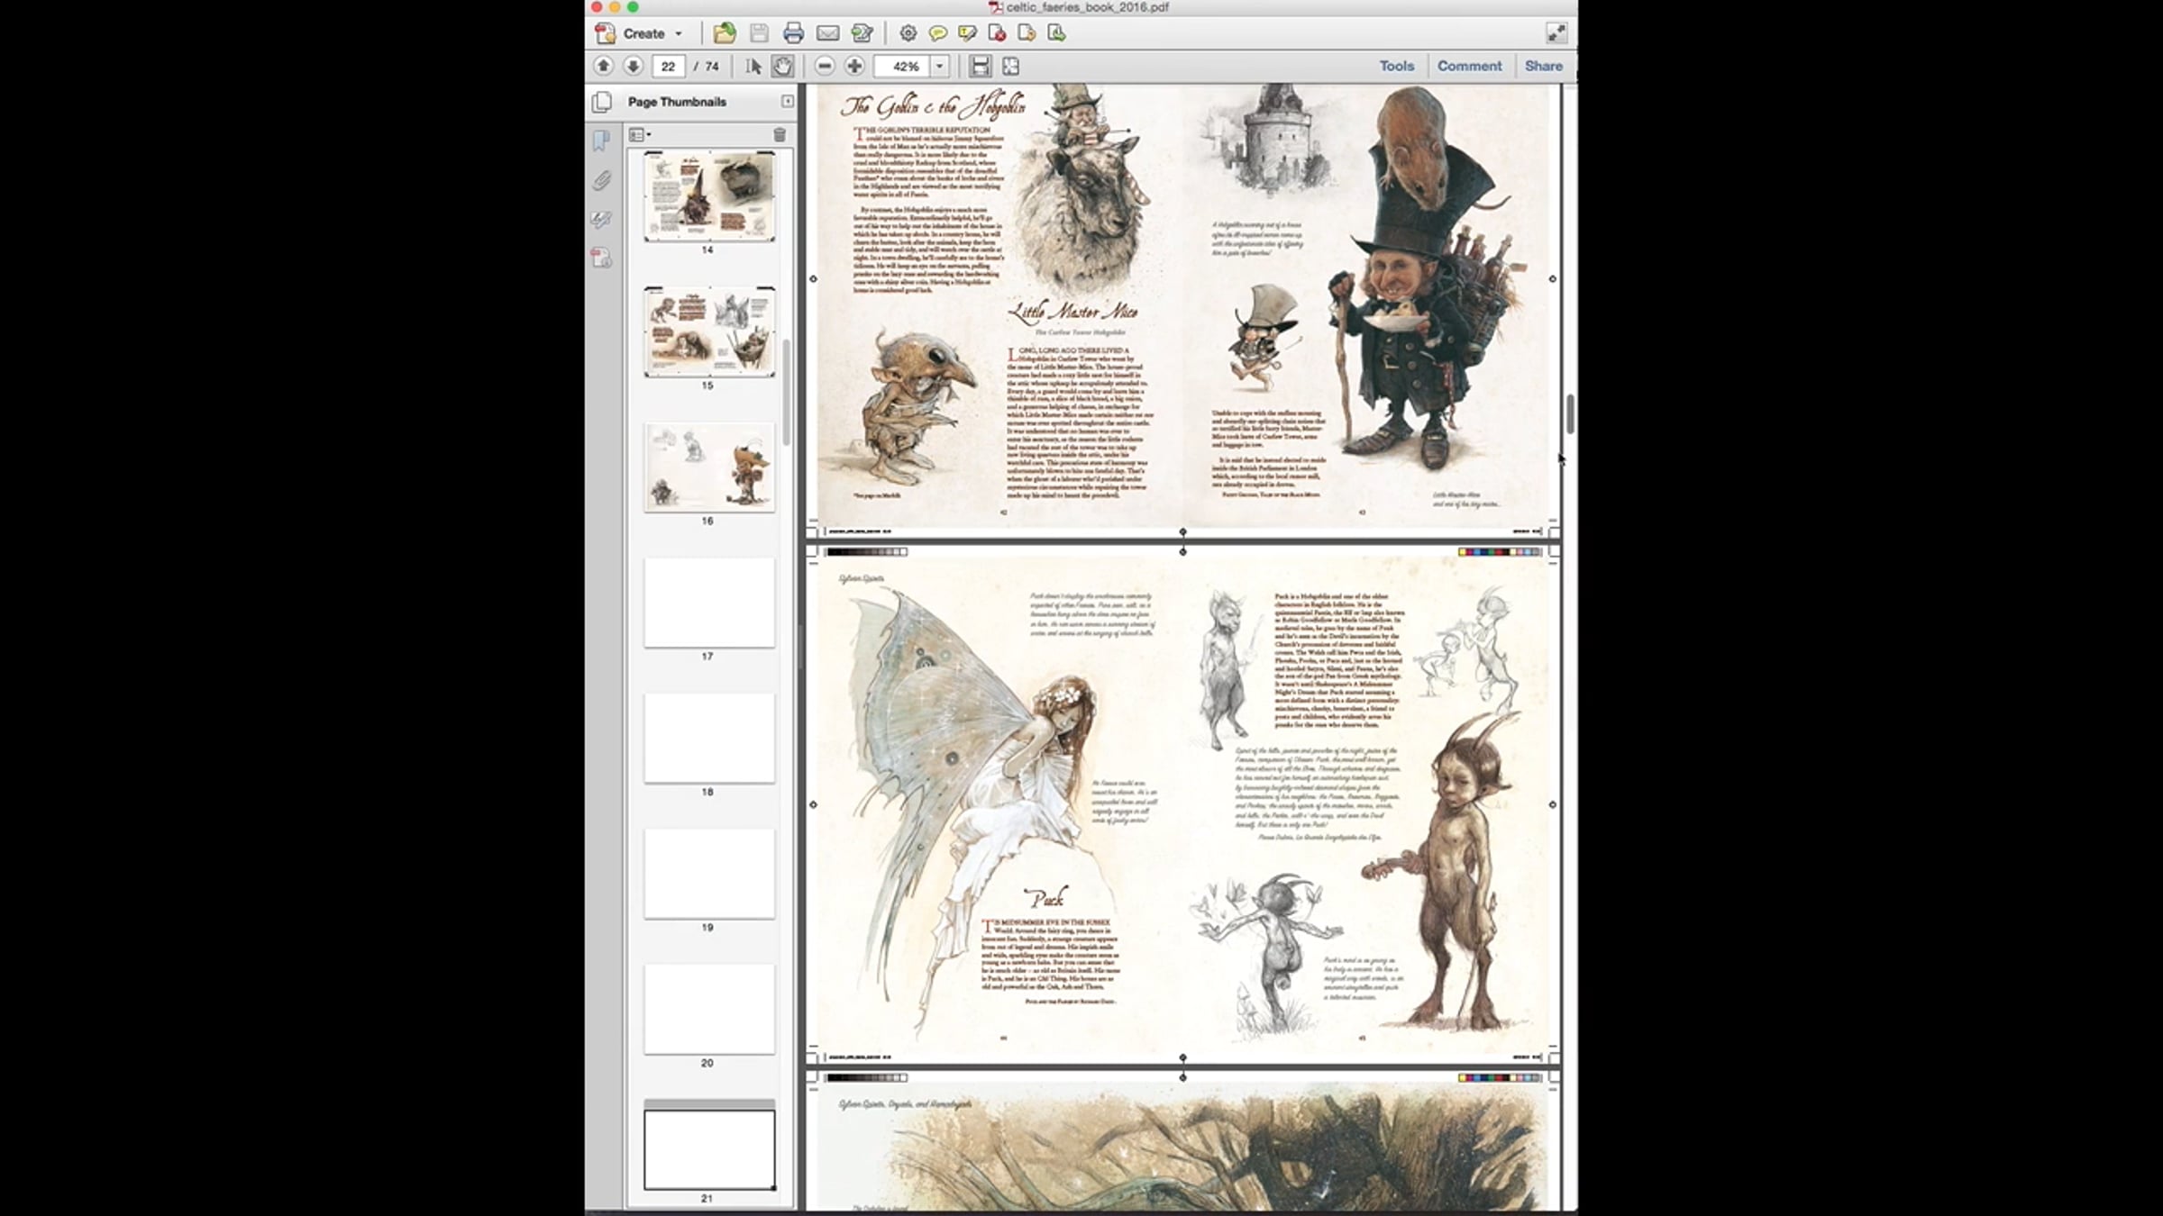Click the zoom out minus button
The width and height of the screenshot is (2163, 1216).
824,66
